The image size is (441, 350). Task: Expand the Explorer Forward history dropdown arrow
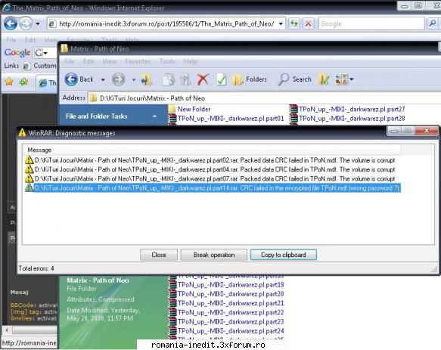[134, 80]
